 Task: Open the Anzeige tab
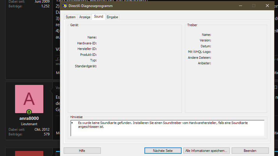point(85,17)
